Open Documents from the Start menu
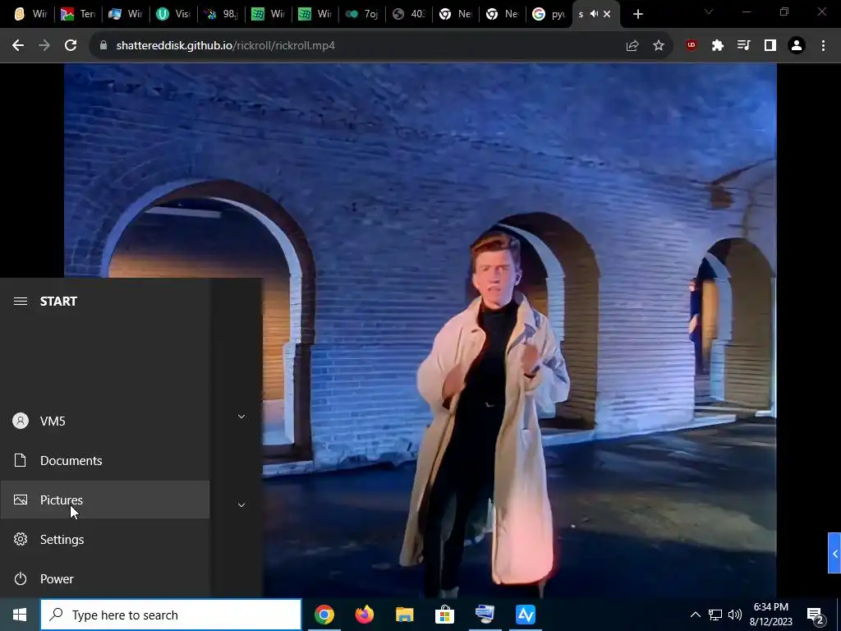This screenshot has width=841, height=631. pyautogui.click(x=105, y=460)
